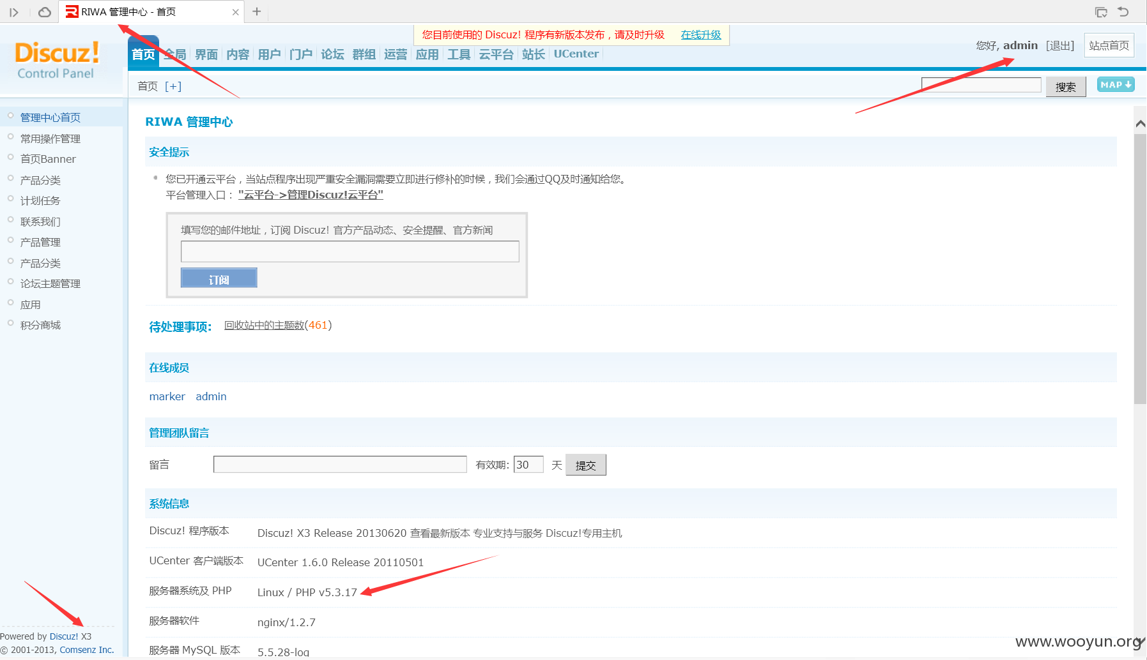Open the 站长 navigation tab
This screenshot has width=1147, height=660.
click(533, 54)
